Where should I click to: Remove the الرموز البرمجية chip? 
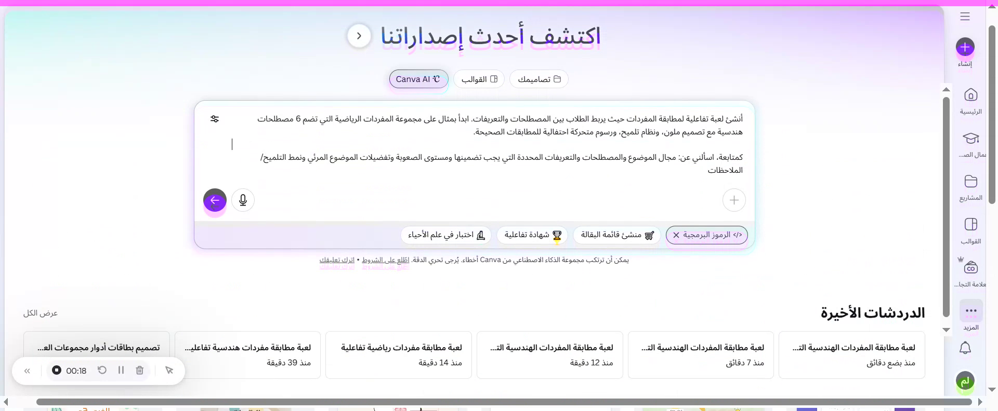pyautogui.click(x=676, y=235)
